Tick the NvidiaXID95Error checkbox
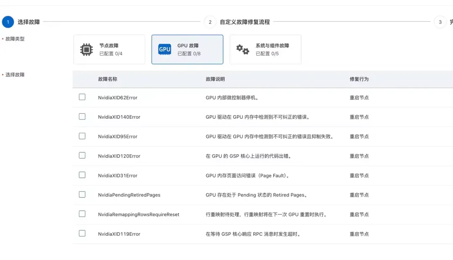The height and width of the screenshot is (260, 453). tap(82, 136)
